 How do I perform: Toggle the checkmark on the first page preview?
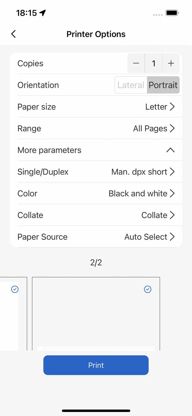coord(14,289)
